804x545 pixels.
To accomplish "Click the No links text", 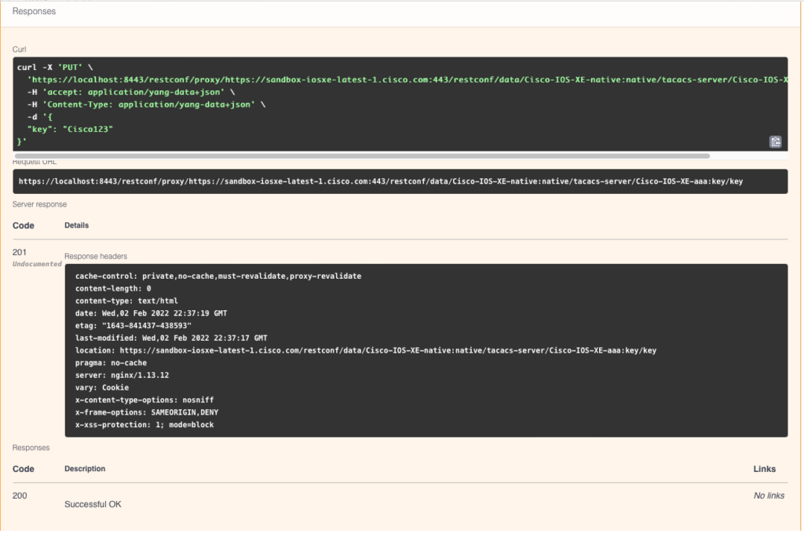I will click(x=769, y=496).
